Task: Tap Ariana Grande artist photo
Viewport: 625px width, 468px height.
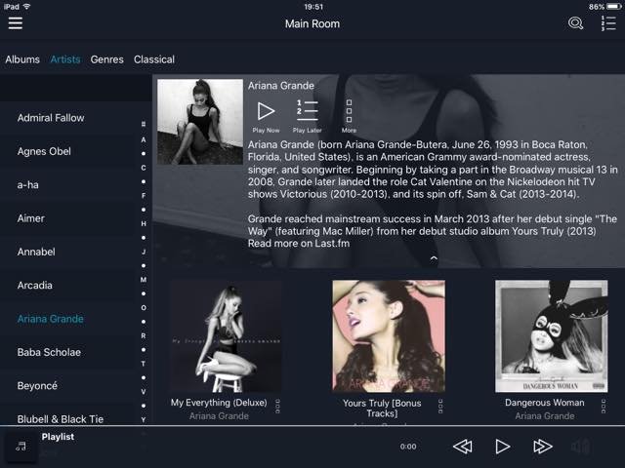Action: (200, 122)
